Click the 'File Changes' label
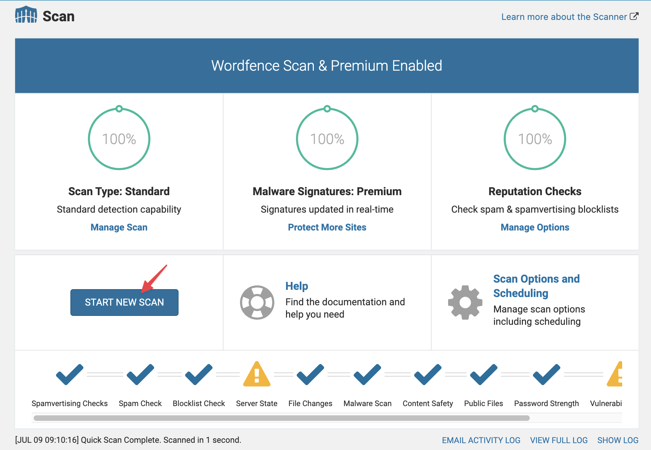This screenshot has height=450, width=651. 310,404
